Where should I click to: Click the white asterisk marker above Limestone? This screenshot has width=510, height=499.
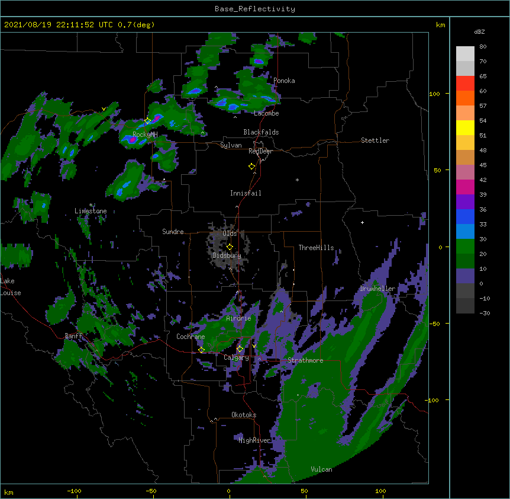(91, 205)
